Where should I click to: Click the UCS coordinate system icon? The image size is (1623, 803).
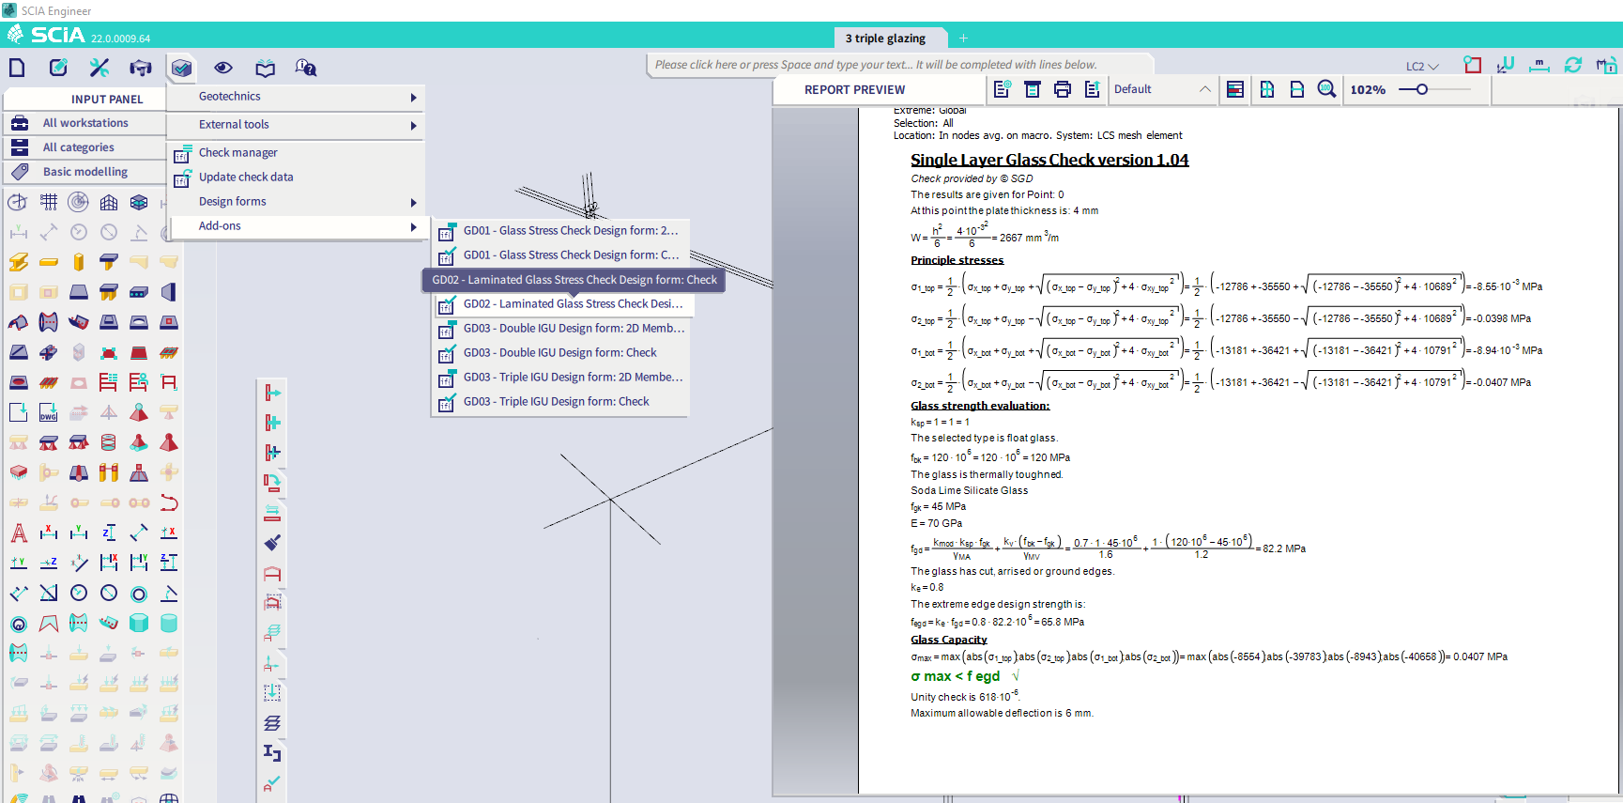coord(1506,65)
